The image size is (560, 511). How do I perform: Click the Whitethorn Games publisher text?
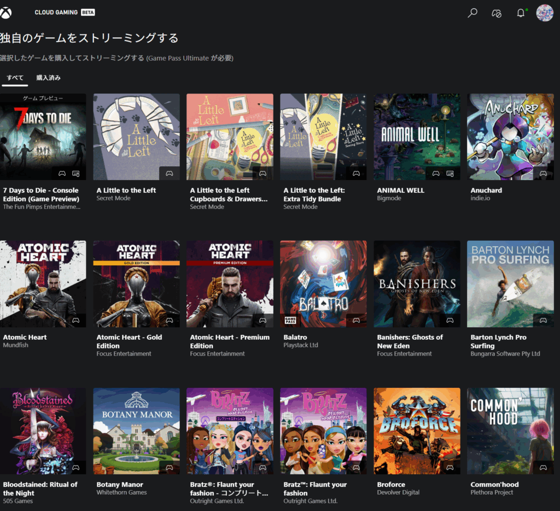pyautogui.click(x=121, y=492)
